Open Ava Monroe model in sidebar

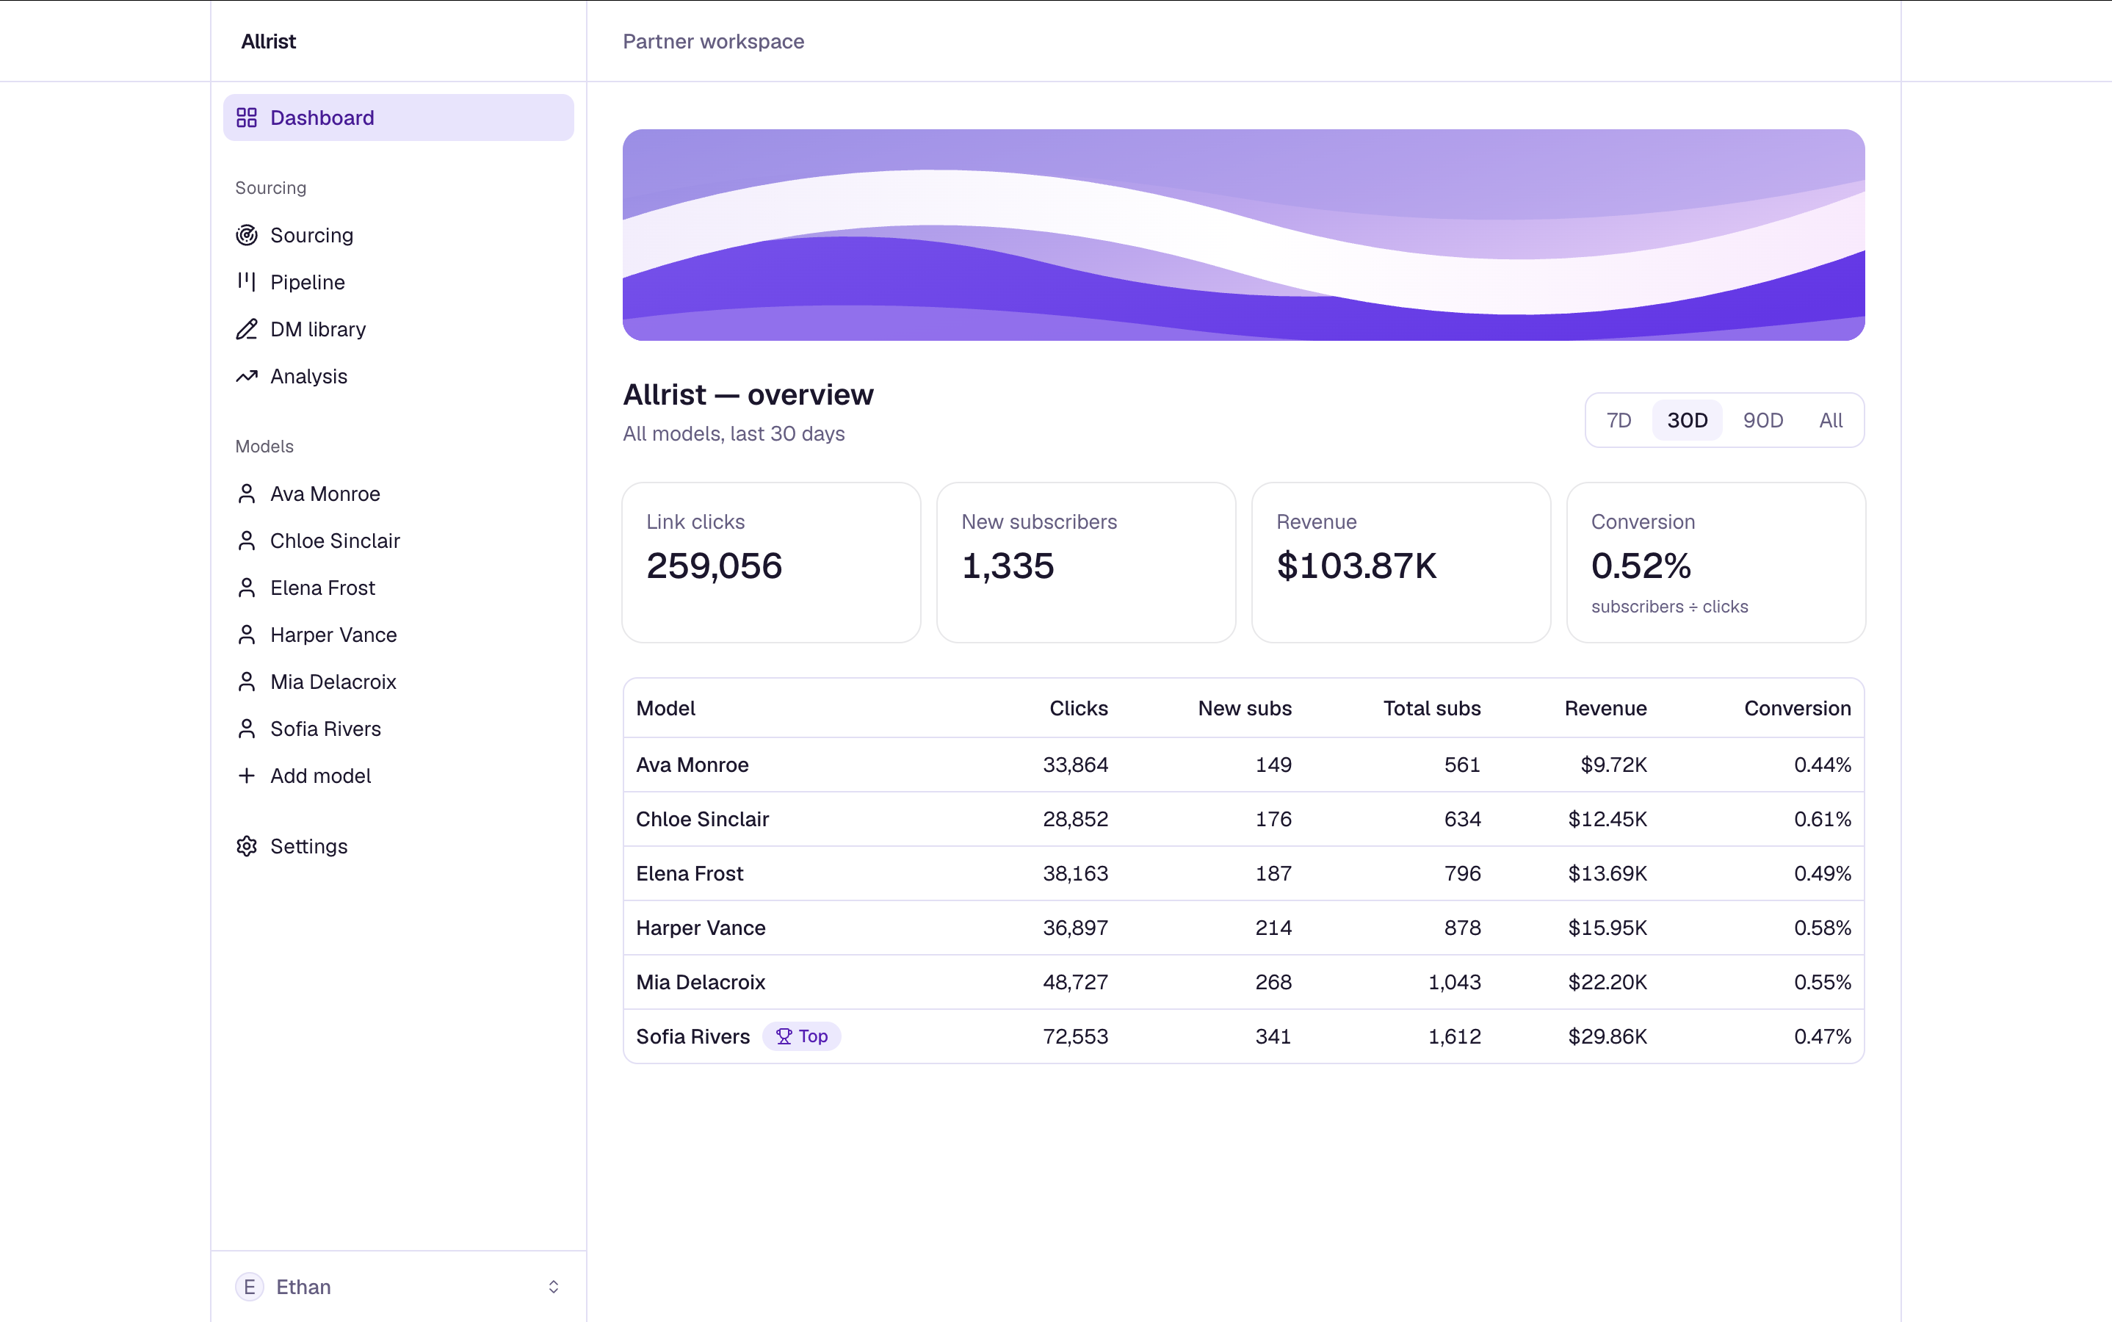click(x=399, y=494)
